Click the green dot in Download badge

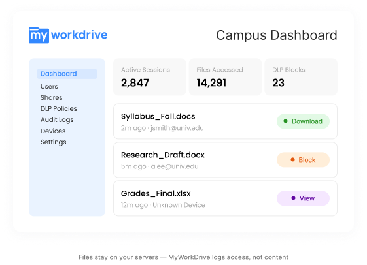[285, 121]
